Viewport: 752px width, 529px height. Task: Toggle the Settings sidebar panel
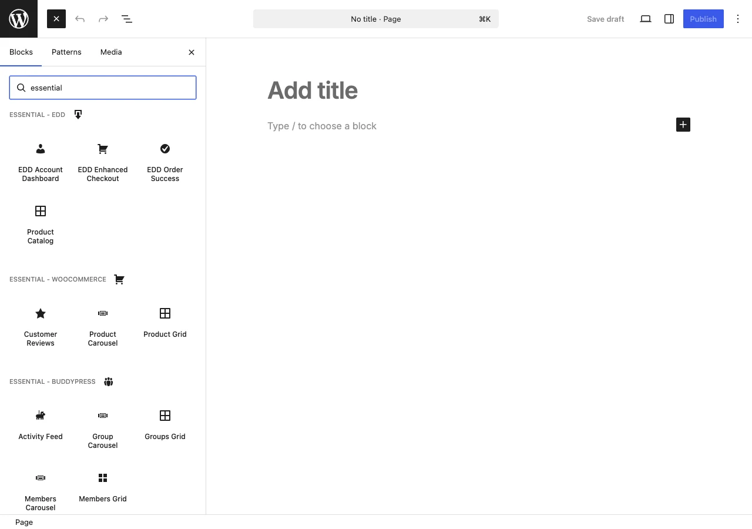tap(669, 19)
